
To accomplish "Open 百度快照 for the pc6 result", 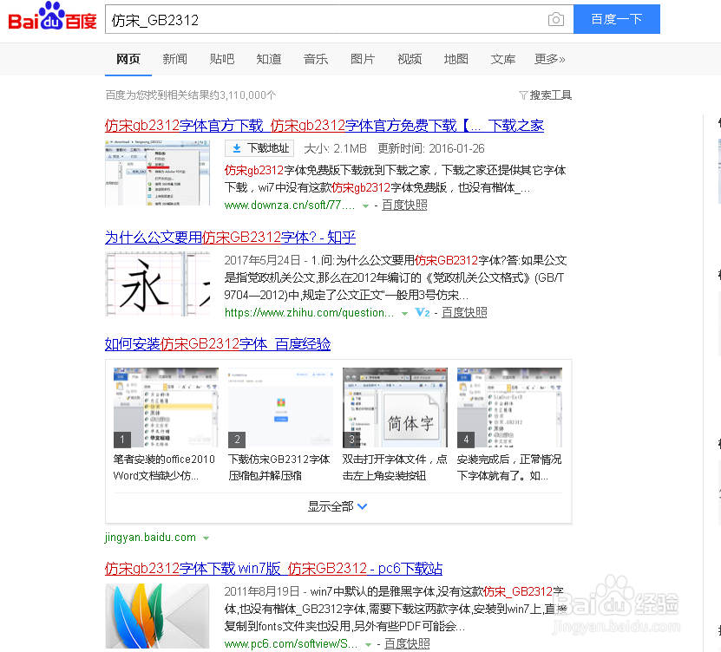I will pos(407,644).
